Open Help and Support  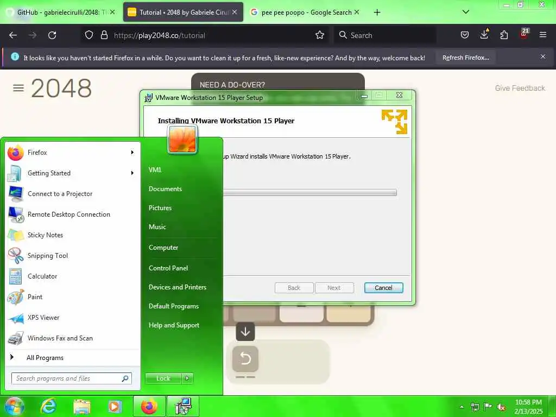tap(174, 325)
